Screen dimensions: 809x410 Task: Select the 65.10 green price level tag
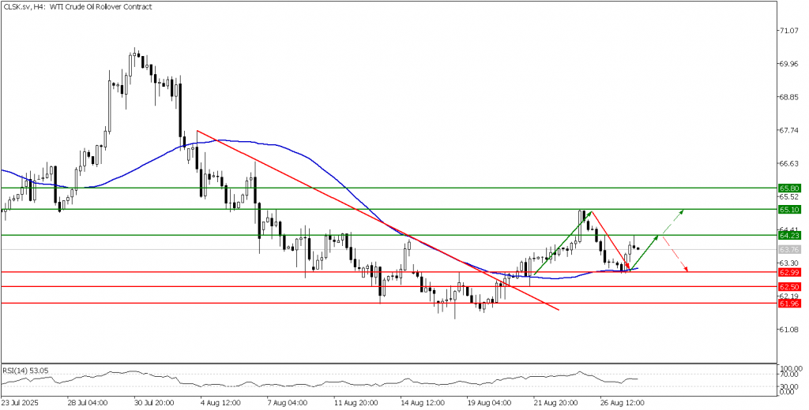[x=789, y=210]
